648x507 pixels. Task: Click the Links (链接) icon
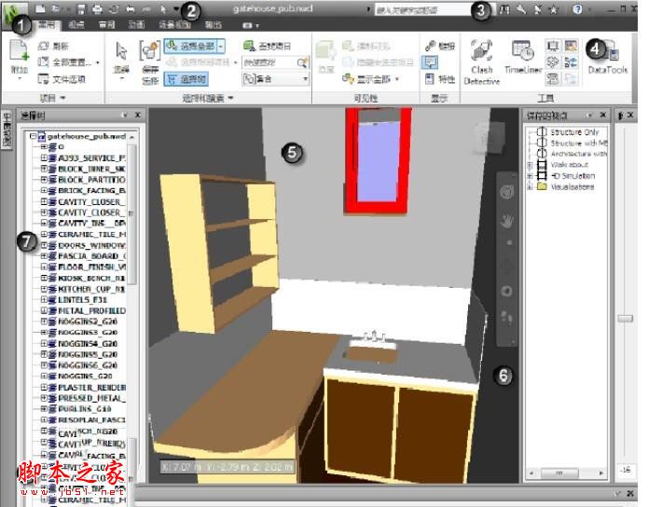pos(440,46)
